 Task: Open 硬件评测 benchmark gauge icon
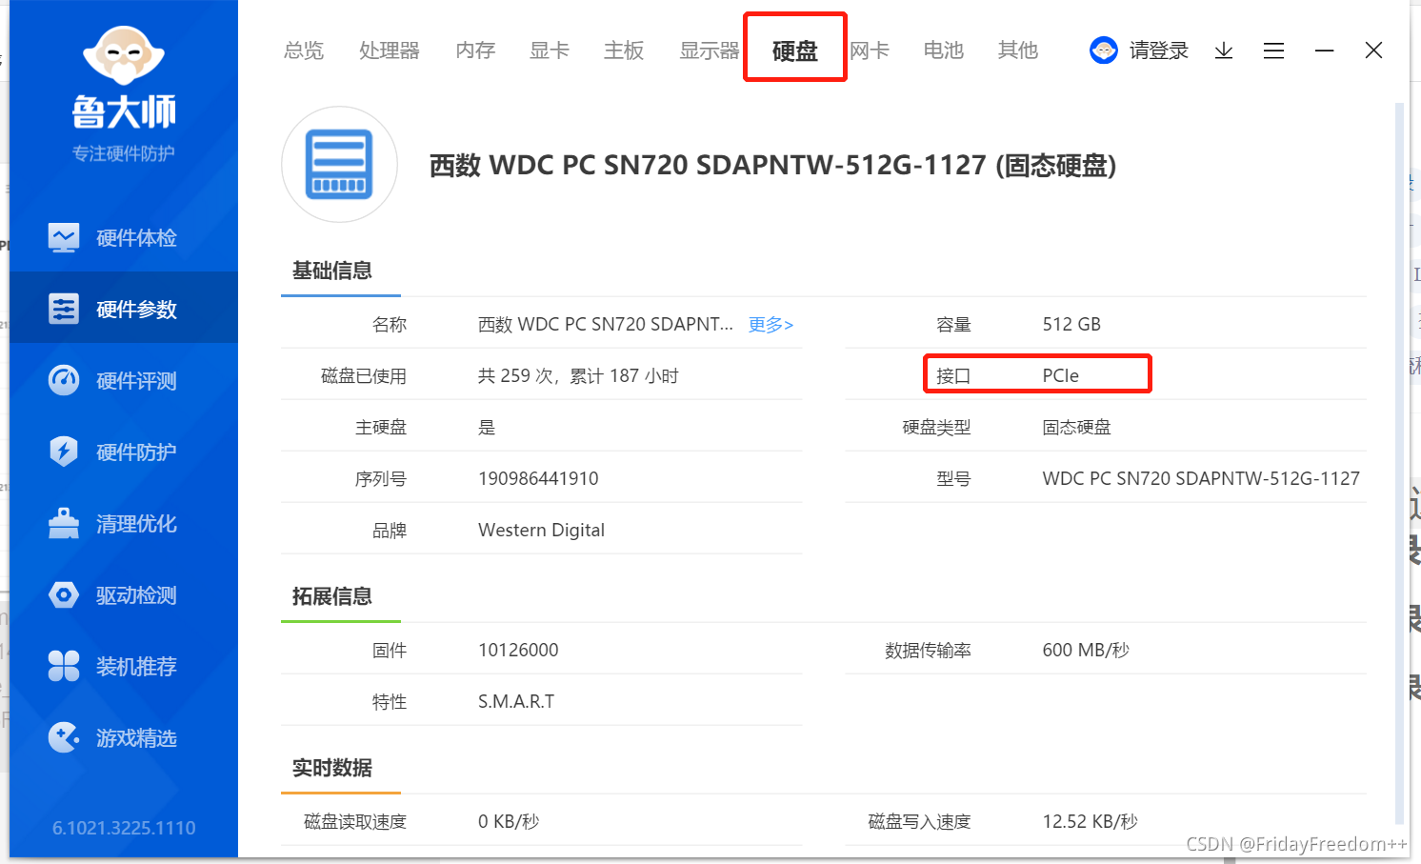coord(64,380)
